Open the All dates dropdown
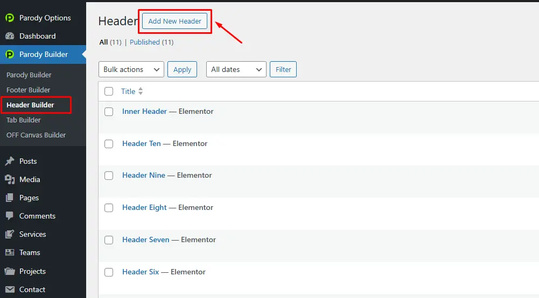The image size is (539, 298). tap(236, 69)
